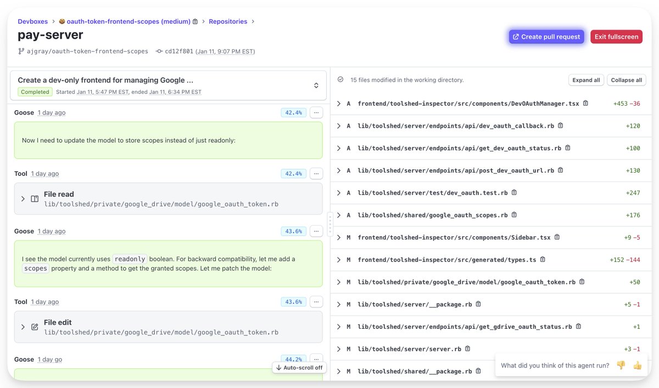Image resolution: width=659 pixels, height=388 pixels.
Task: Expand the File edit tool block
Action: click(23, 327)
